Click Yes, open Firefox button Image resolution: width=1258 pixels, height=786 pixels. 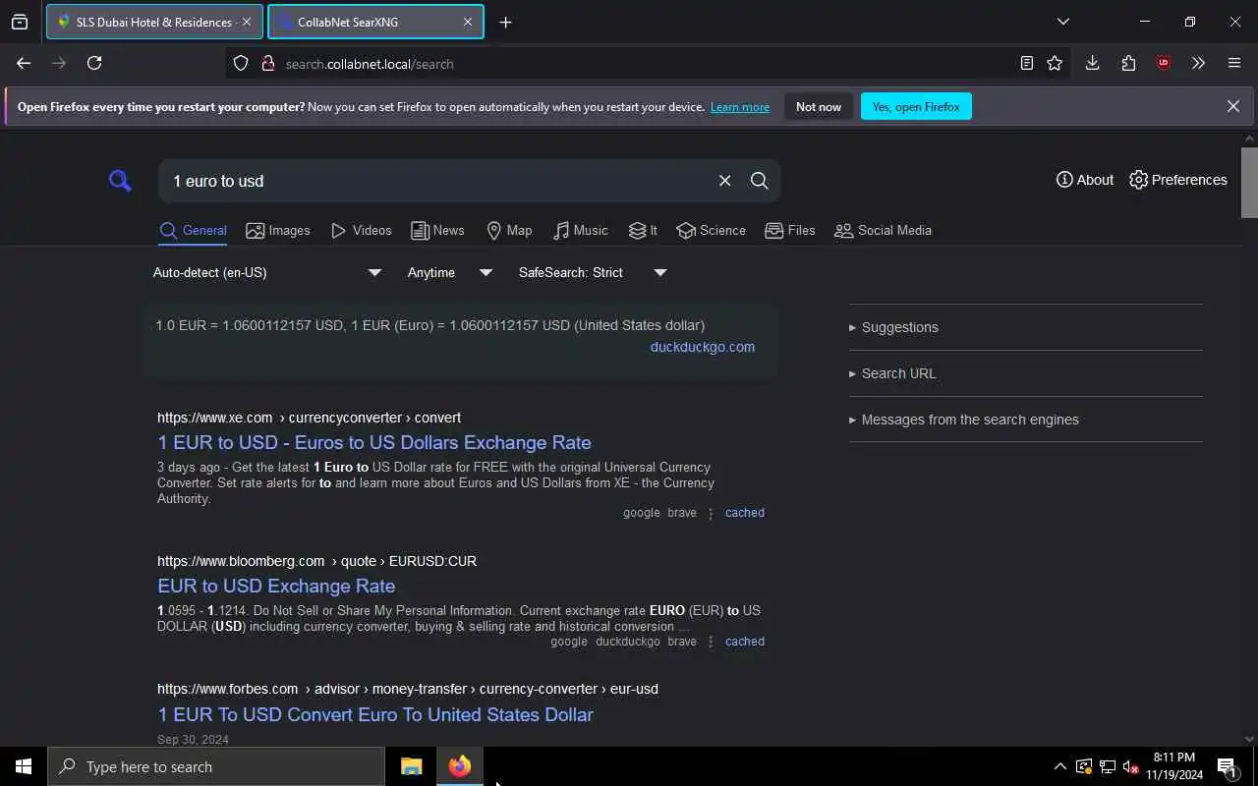(x=916, y=107)
